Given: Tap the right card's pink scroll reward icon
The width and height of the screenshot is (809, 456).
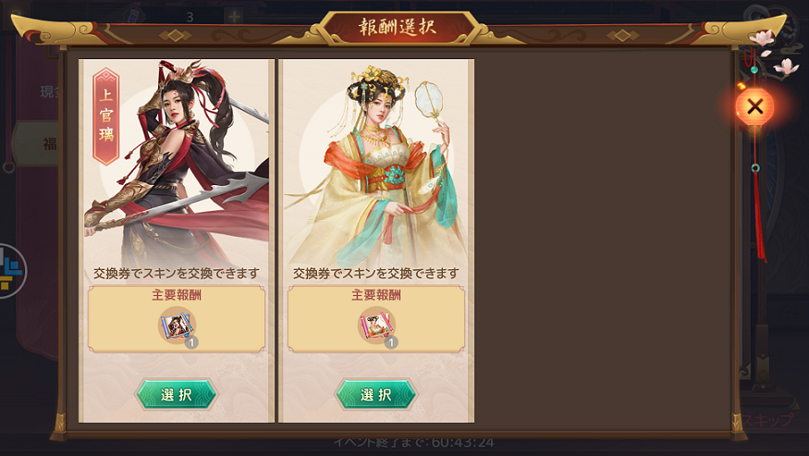Looking at the screenshot, I should (376, 326).
